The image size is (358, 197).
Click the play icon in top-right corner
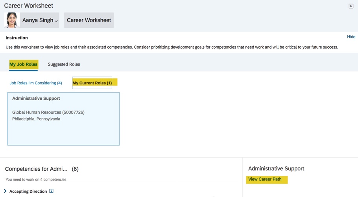(351, 6)
